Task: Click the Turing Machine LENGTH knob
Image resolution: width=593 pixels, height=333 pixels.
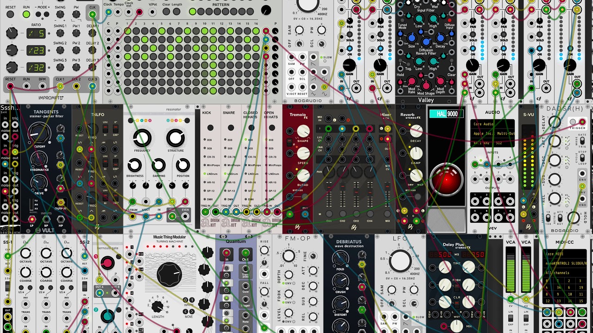Action: click(158, 306)
